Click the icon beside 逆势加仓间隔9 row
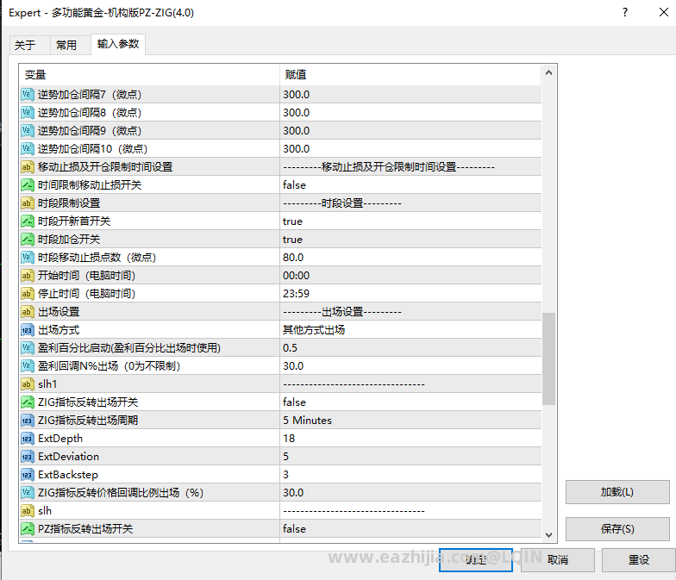Image resolution: width=676 pixels, height=580 pixels. click(x=28, y=131)
